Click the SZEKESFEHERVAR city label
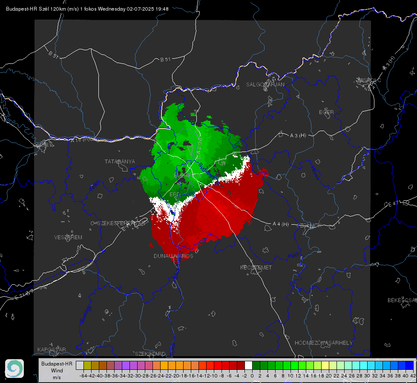The height and width of the screenshot is (383, 417). pyautogui.click(x=121, y=223)
